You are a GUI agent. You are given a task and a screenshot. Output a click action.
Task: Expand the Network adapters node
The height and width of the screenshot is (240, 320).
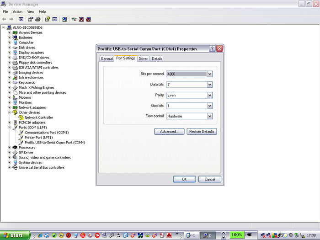coord(9,107)
